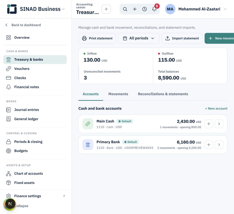
Task: Open Finance settings external link arrow
Action: click(64, 196)
